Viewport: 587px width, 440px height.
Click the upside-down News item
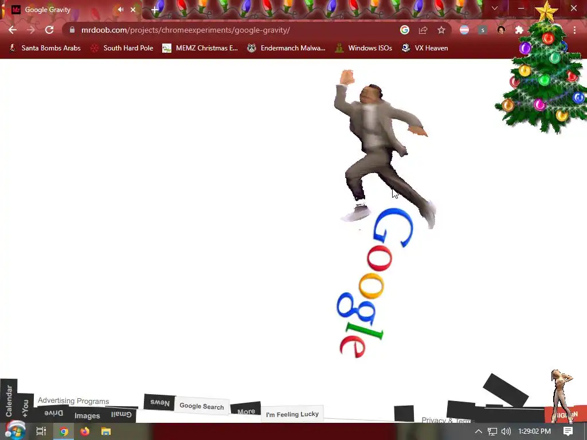[x=160, y=402]
